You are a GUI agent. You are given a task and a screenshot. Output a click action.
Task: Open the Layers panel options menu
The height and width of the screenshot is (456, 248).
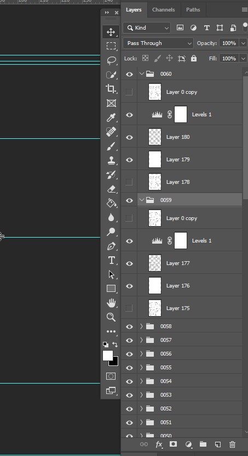click(245, 9)
